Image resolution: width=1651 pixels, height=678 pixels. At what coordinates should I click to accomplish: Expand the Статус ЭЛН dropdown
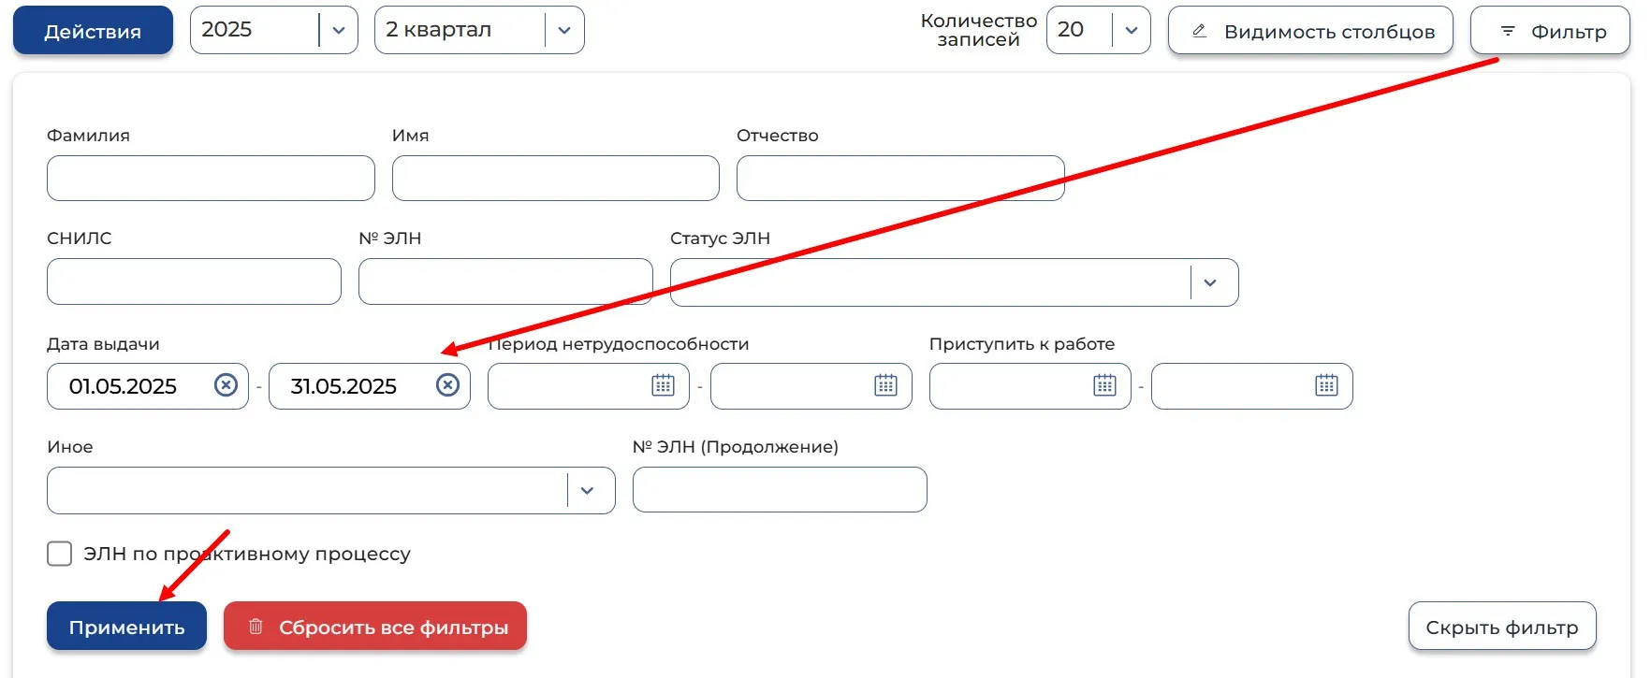[955, 282]
